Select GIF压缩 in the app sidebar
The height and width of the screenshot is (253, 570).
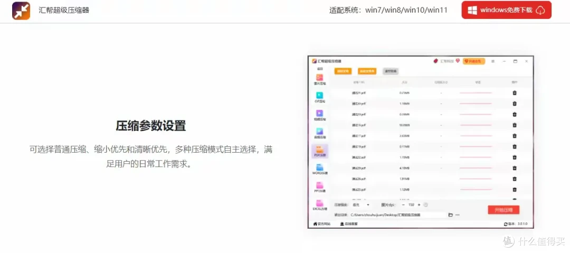(320, 97)
